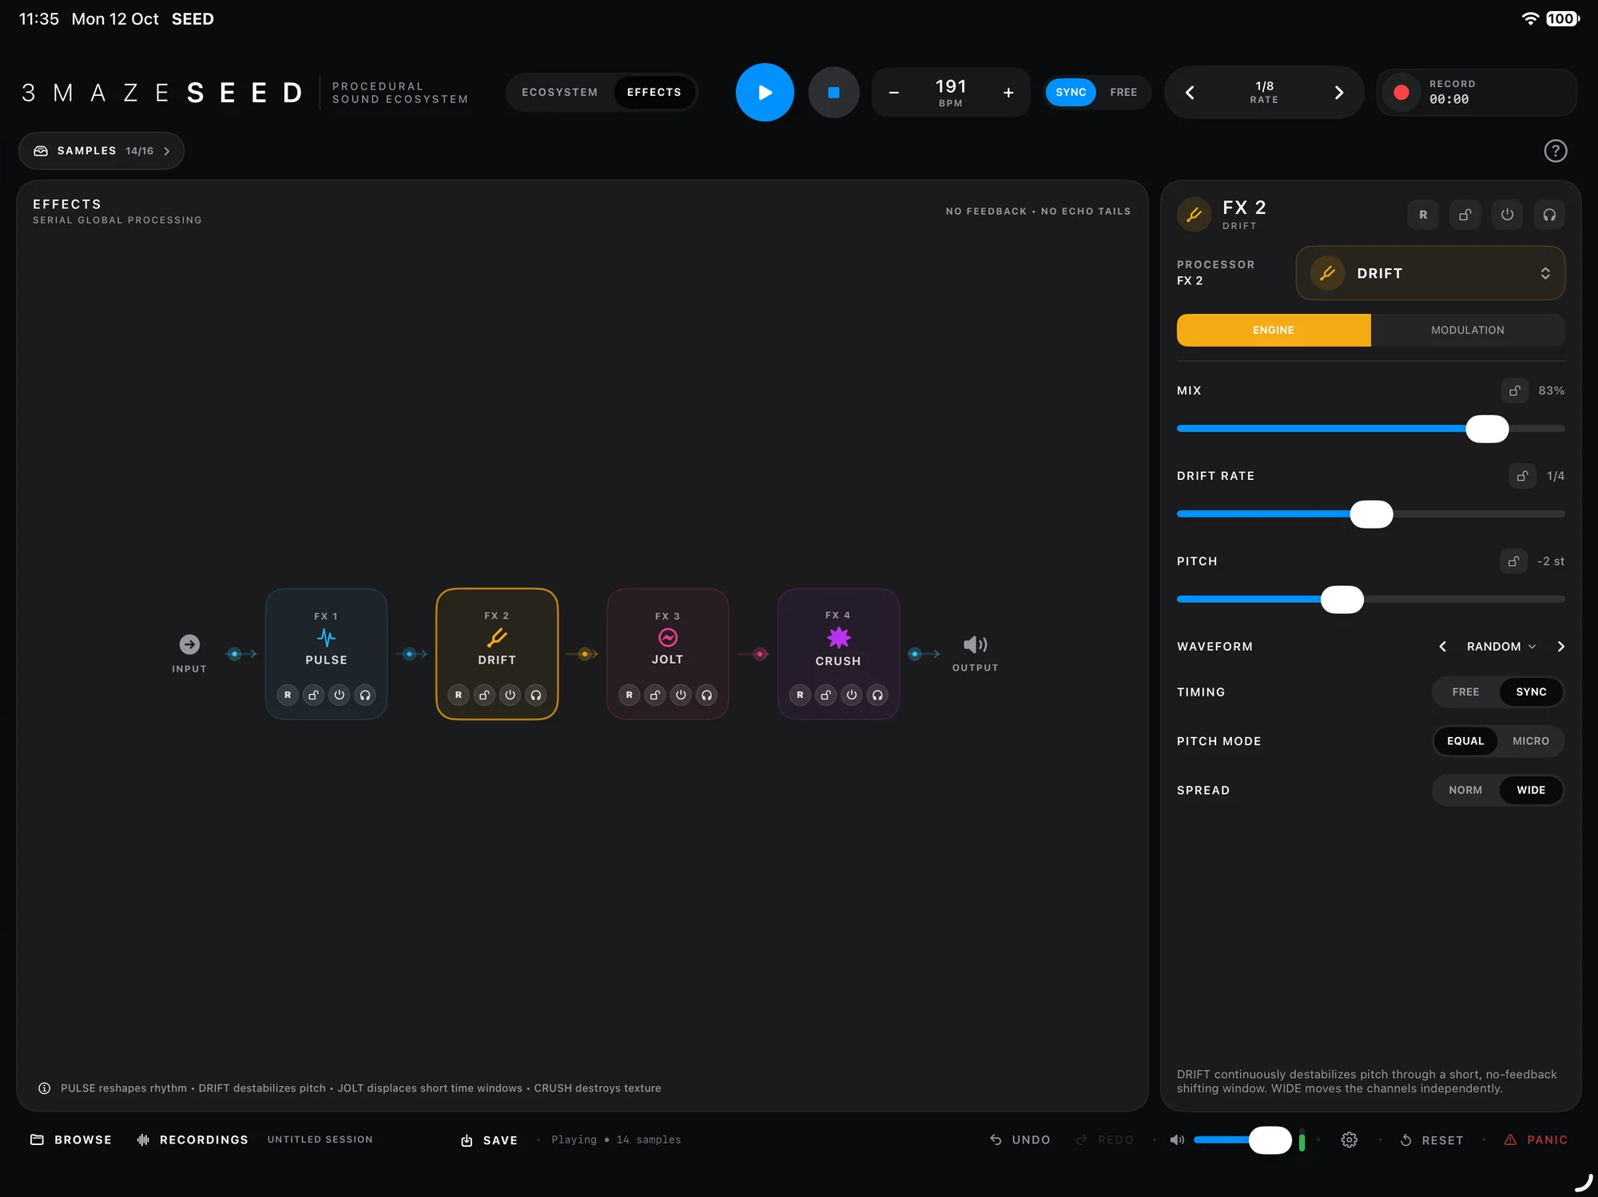The image size is (1598, 1197).
Task: Switch to the Ecosystem tab
Action: click(559, 93)
